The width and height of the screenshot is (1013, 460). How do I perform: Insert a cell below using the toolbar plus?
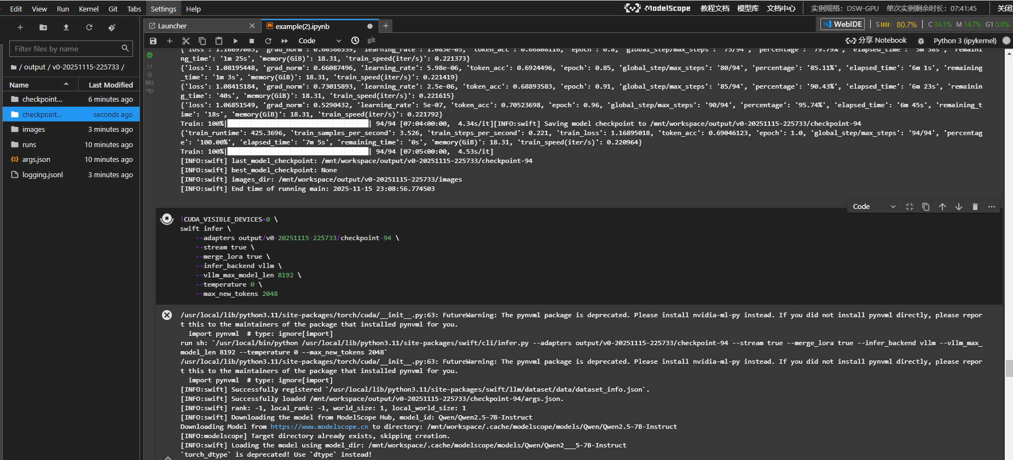170,41
